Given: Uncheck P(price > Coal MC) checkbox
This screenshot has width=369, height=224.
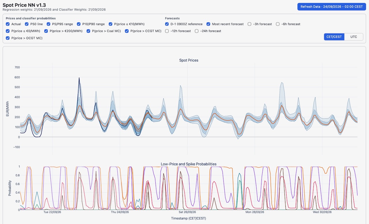Looking at the screenshot, I should pyautogui.click(x=88, y=31).
